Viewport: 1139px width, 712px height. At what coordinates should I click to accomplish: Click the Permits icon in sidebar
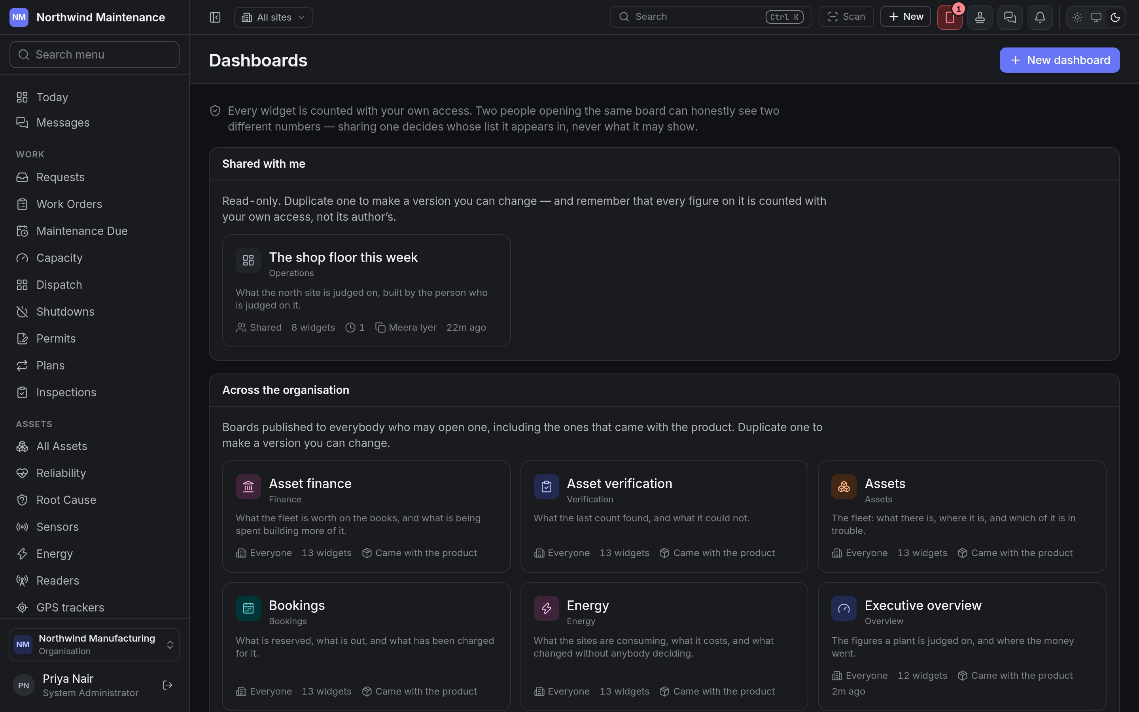pos(22,339)
